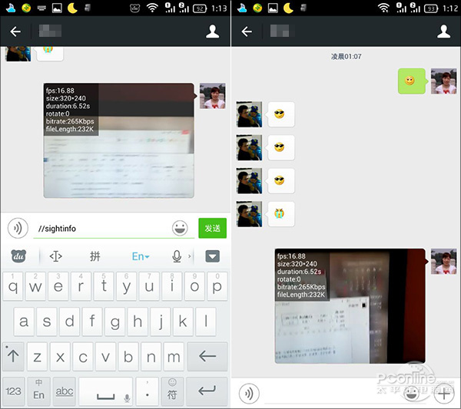Open the right chat video with sightinfo overlay
461x409 pixels.
pyautogui.click(x=350, y=306)
